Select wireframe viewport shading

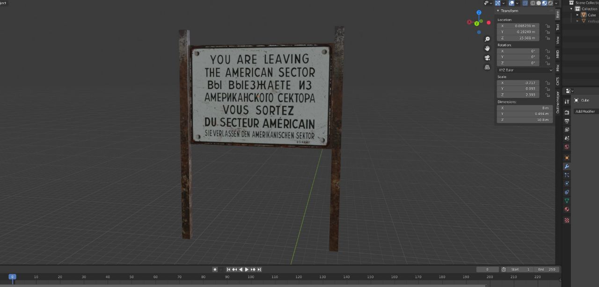pyautogui.click(x=533, y=3)
